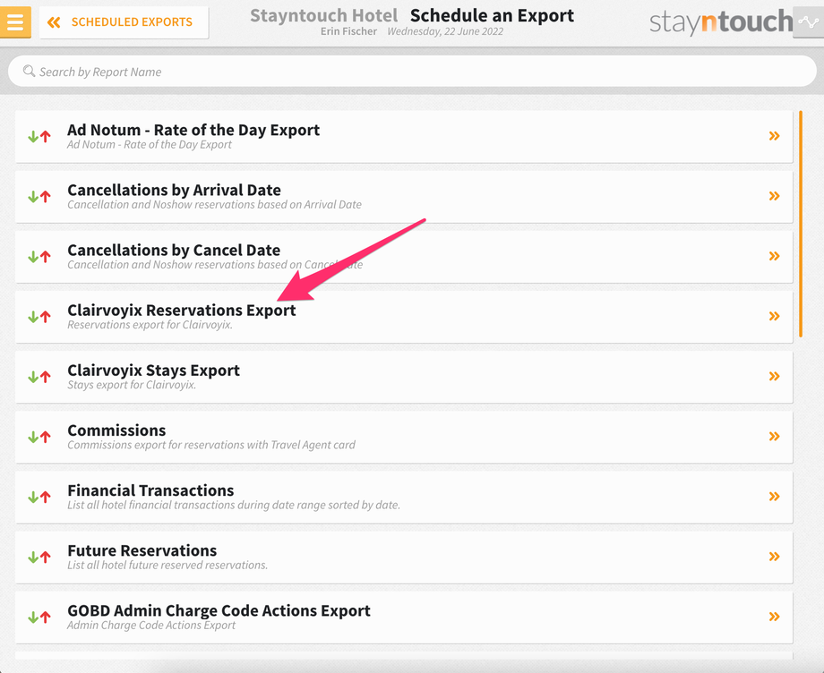Click 'Reservations export for Clairvoyix.' description
Screen dimensions: 824x673
click(150, 325)
